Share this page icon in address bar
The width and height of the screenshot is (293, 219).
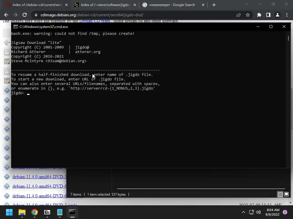pos(239,15)
